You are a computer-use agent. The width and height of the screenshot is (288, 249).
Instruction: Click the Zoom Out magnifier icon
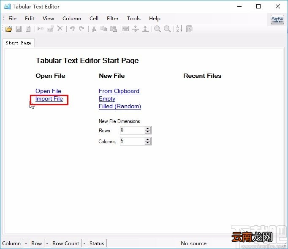tap(167, 29)
